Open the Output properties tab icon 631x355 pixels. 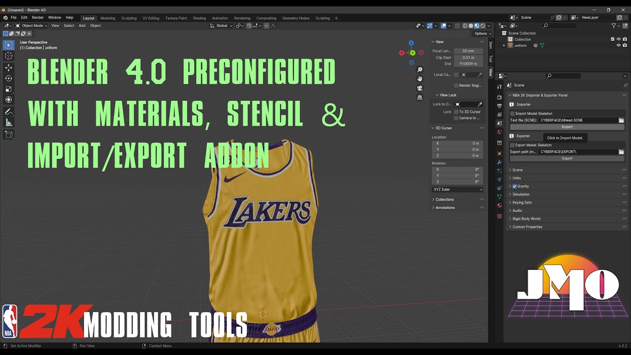tap(499, 106)
